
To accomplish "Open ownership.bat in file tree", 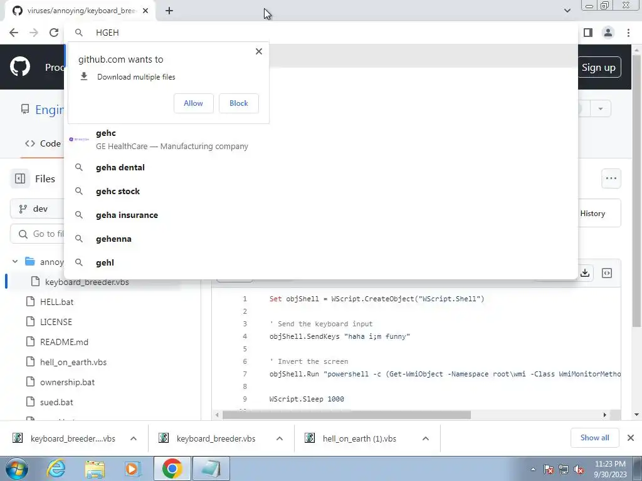I will tap(67, 382).
